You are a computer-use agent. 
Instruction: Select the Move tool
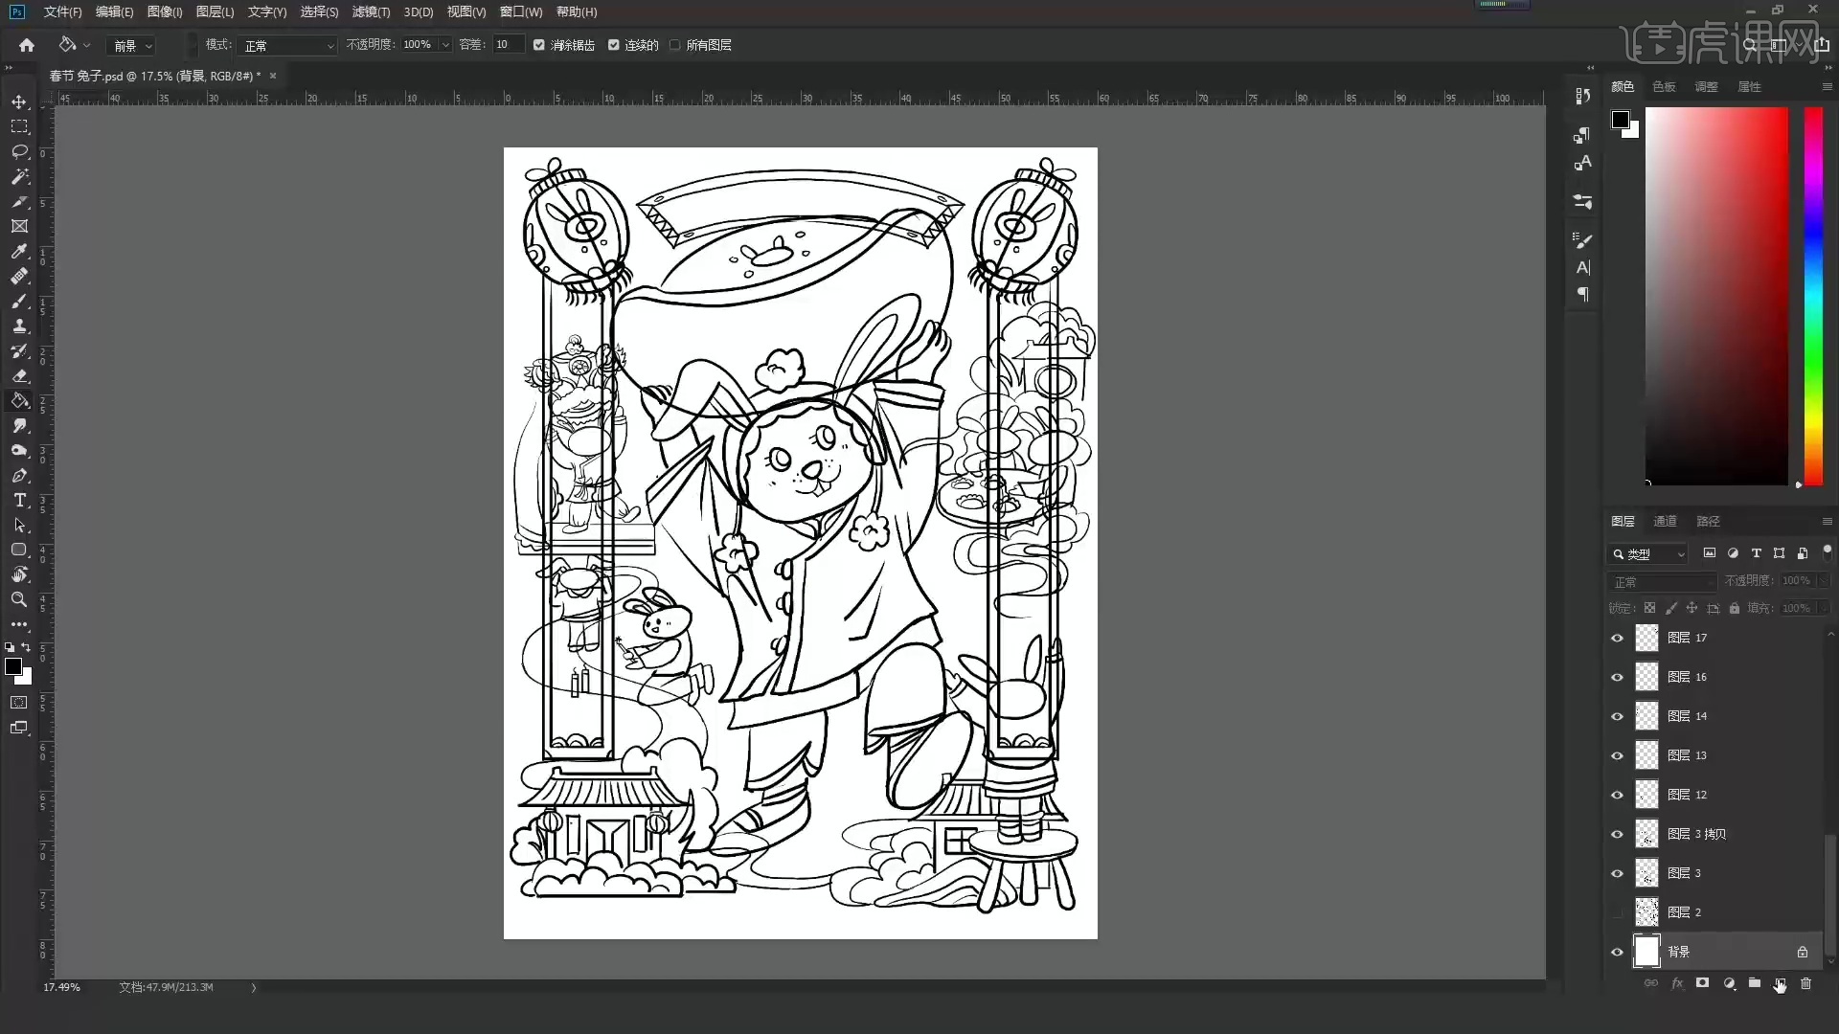[19, 101]
